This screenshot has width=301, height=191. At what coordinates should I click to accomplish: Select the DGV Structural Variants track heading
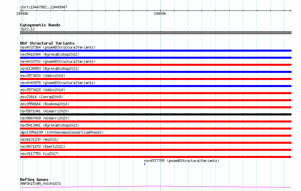pyautogui.click(x=47, y=43)
